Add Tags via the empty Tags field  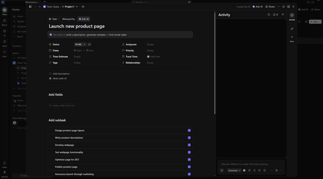pyautogui.click(x=77, y=63)
